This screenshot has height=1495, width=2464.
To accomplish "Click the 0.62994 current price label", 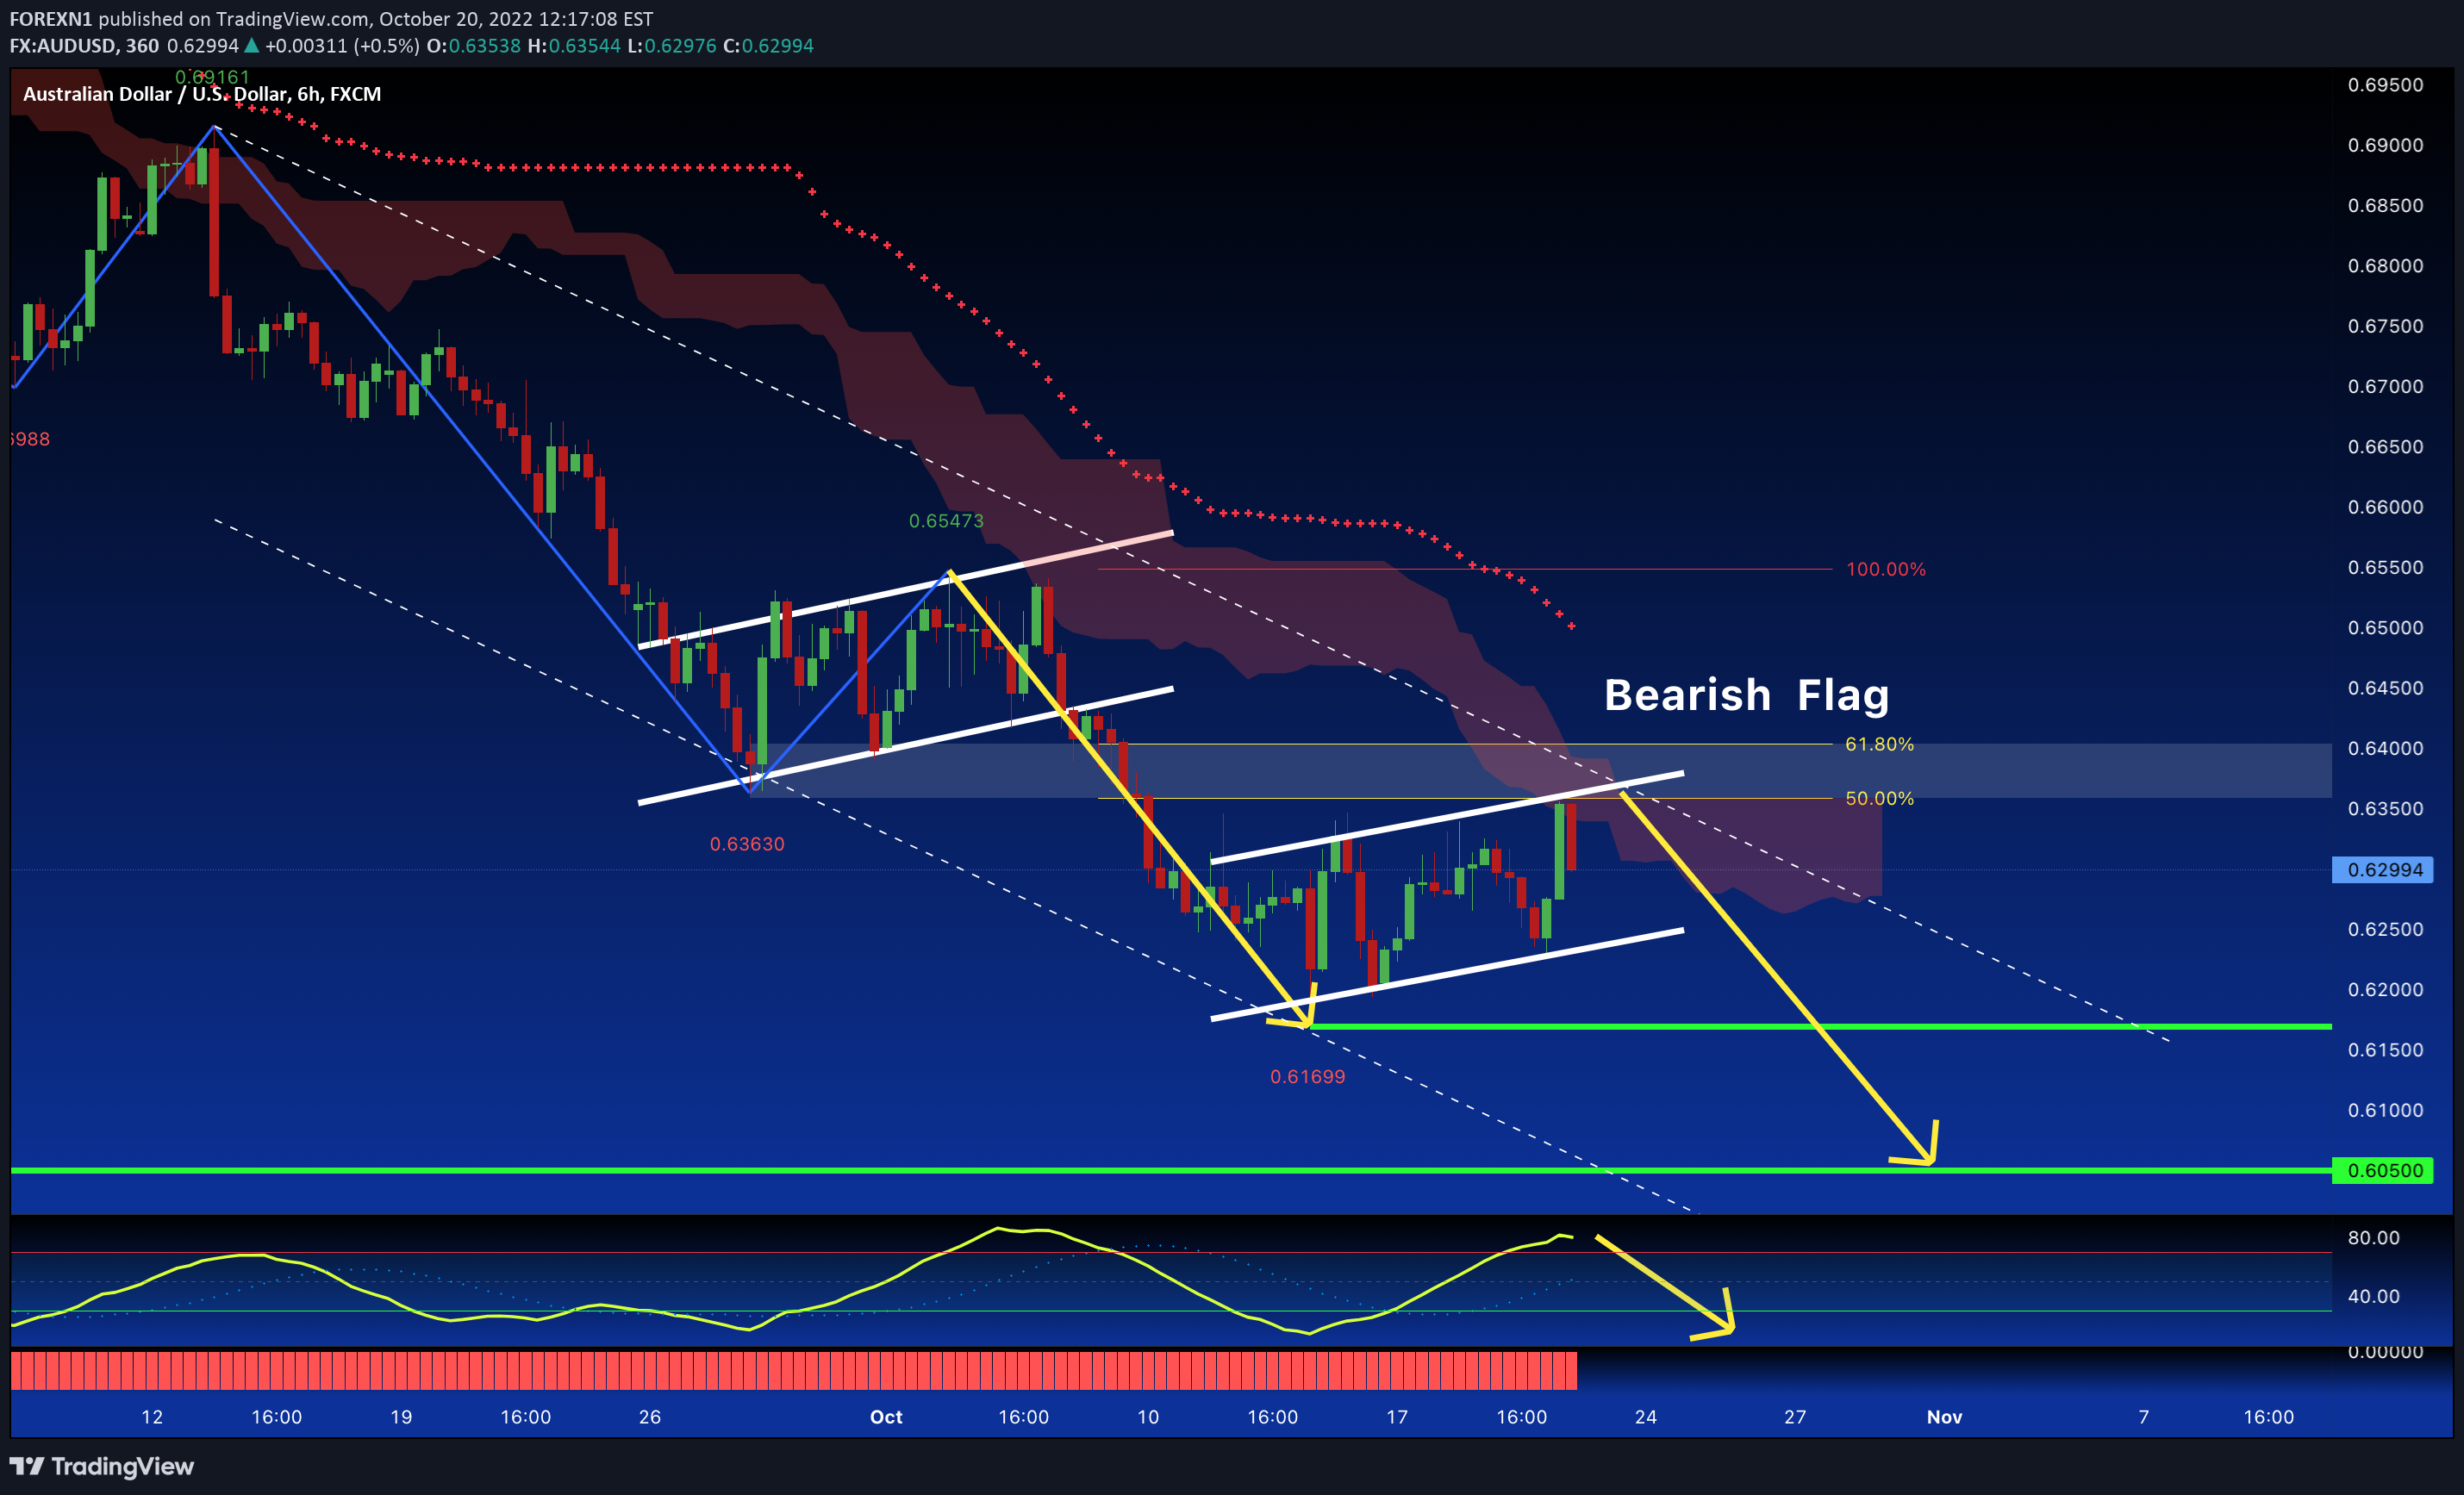I will (x=2384, y=870).
